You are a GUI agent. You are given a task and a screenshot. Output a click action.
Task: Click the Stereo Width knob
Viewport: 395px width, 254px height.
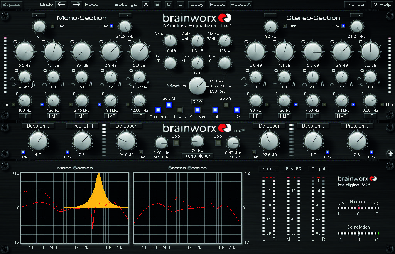[225, 40]
